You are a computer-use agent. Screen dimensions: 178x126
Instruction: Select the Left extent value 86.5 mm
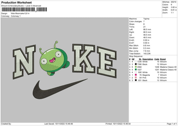click(x=147, y=29)
